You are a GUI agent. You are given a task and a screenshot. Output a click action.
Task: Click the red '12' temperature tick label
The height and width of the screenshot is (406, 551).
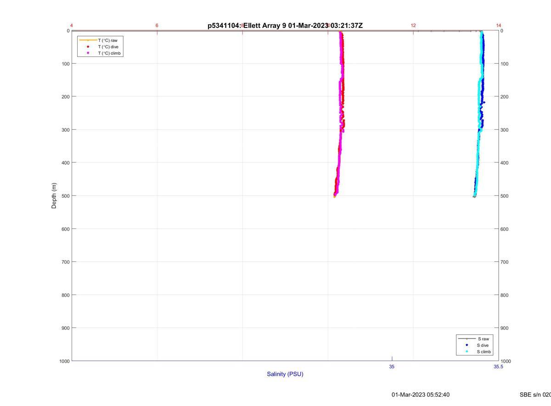[x=413, y=26]
